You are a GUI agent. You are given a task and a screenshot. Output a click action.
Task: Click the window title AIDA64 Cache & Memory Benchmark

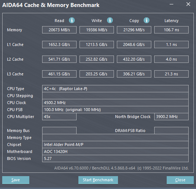click(51, 5)
